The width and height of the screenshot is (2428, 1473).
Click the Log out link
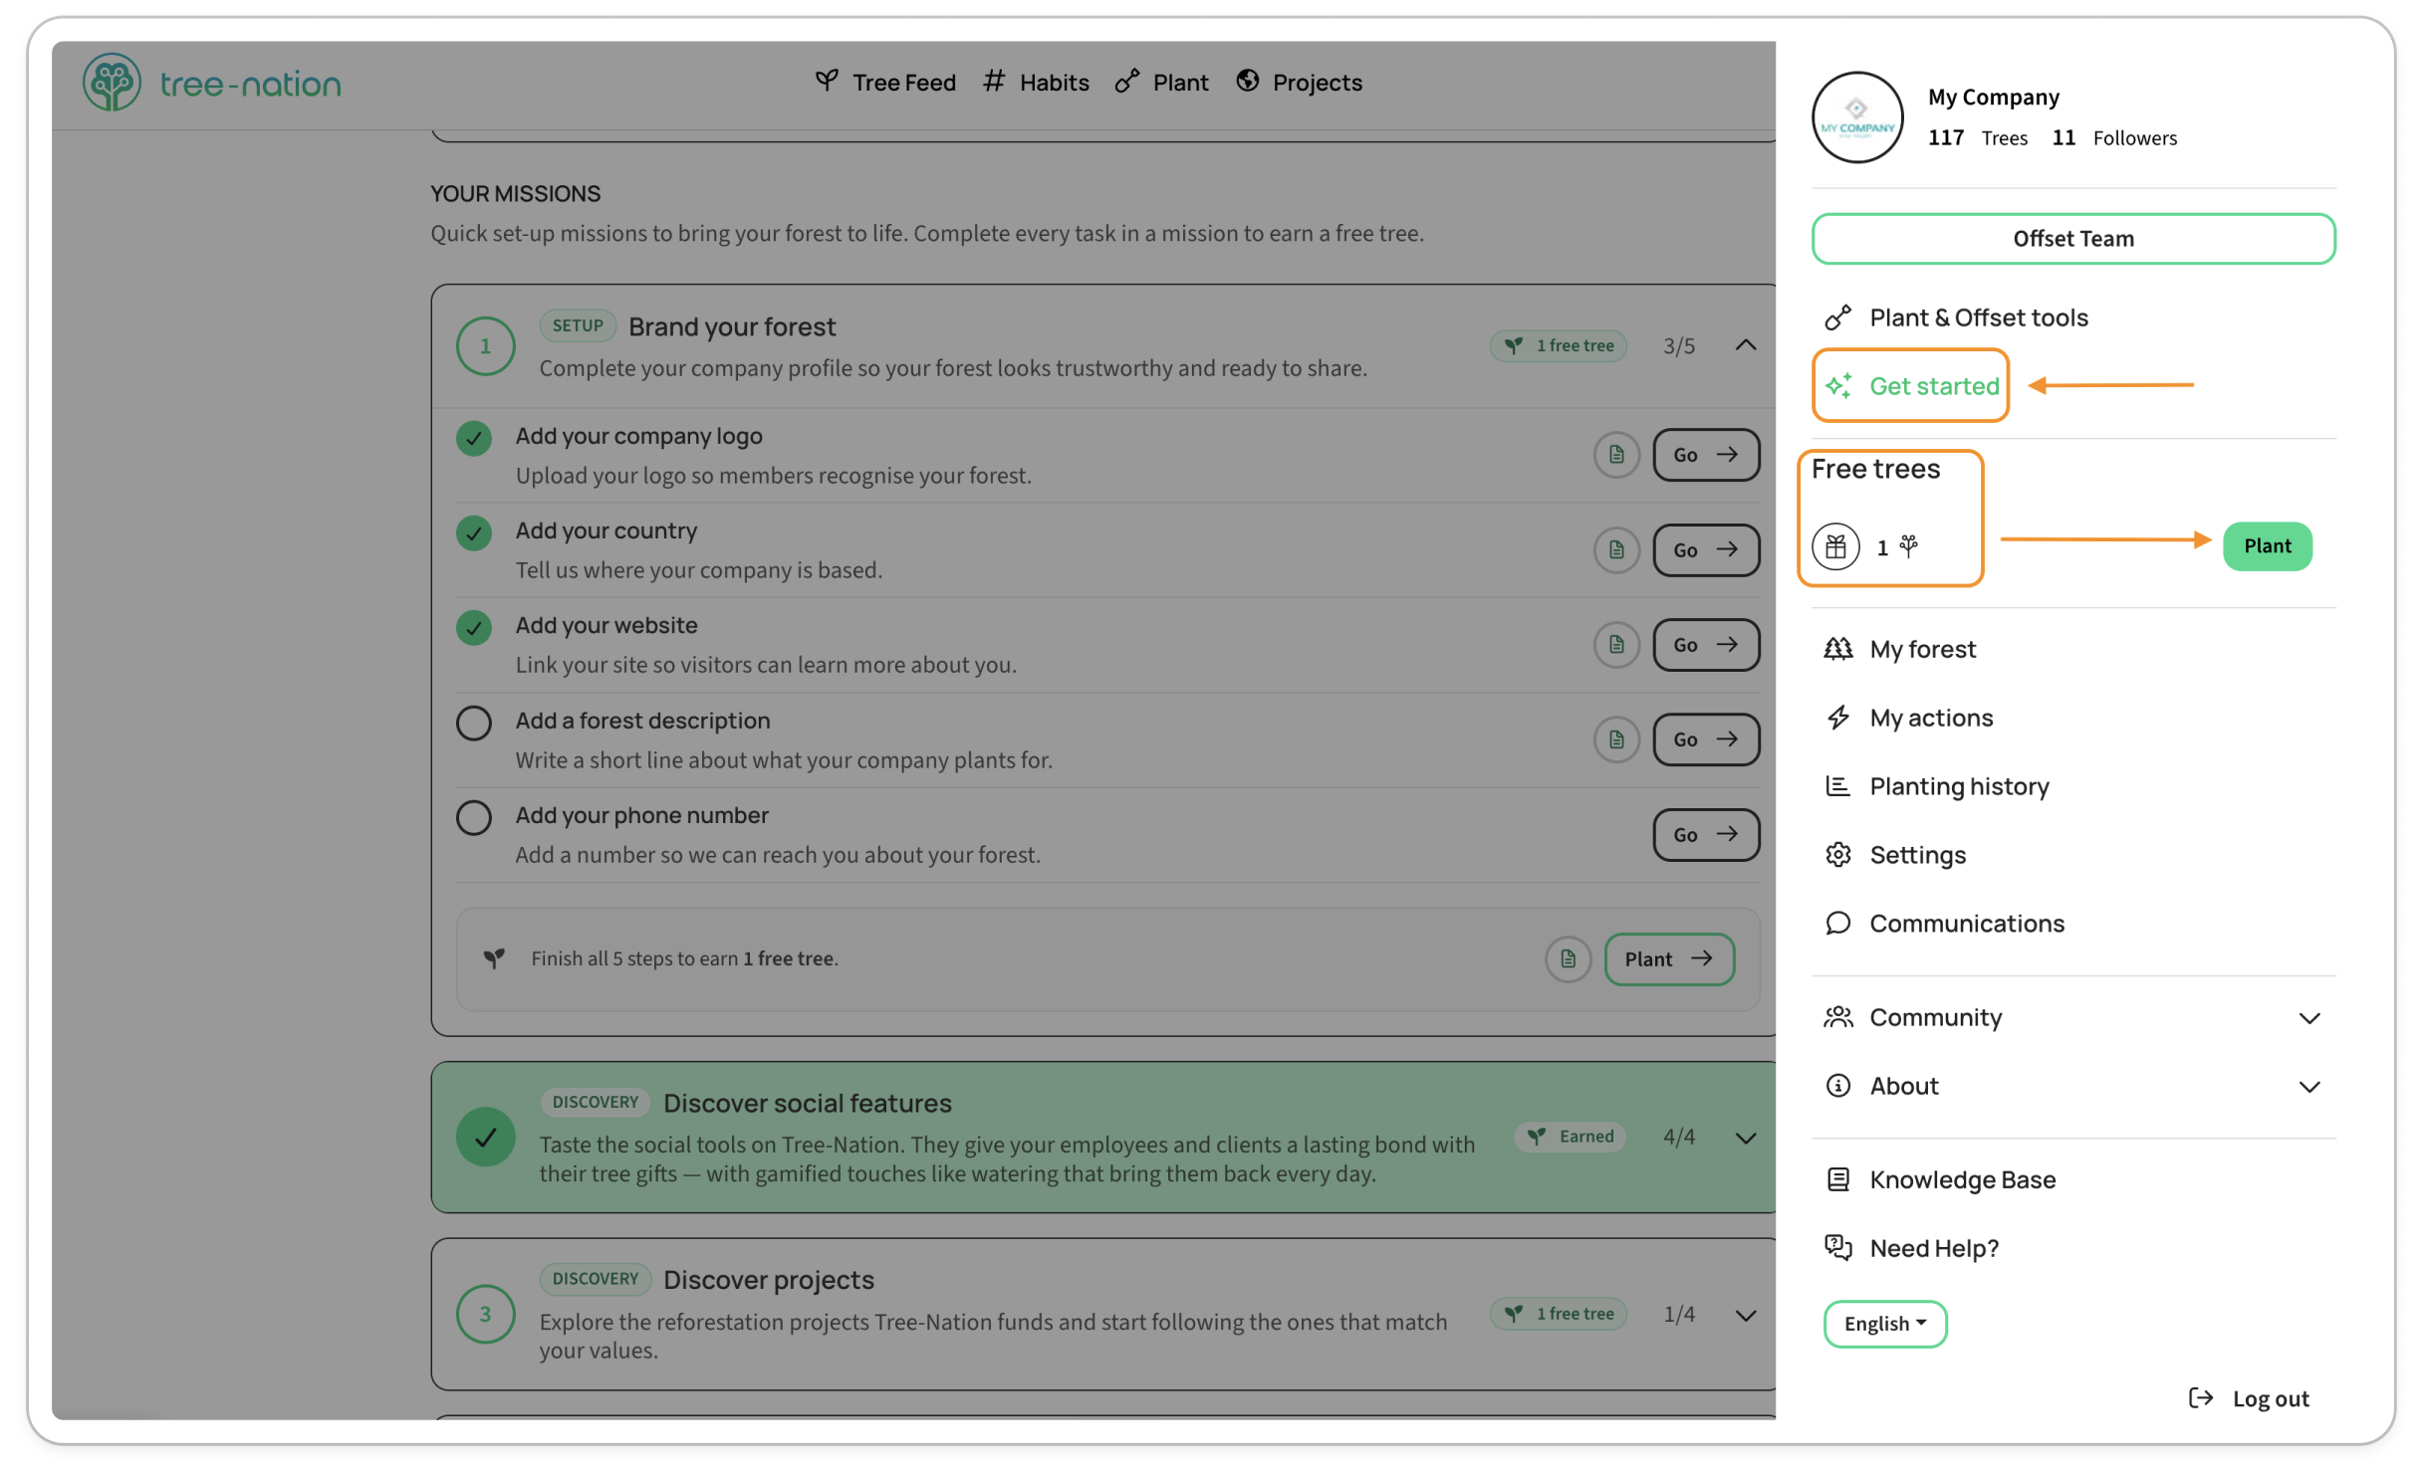[x=2249, y=1398]
